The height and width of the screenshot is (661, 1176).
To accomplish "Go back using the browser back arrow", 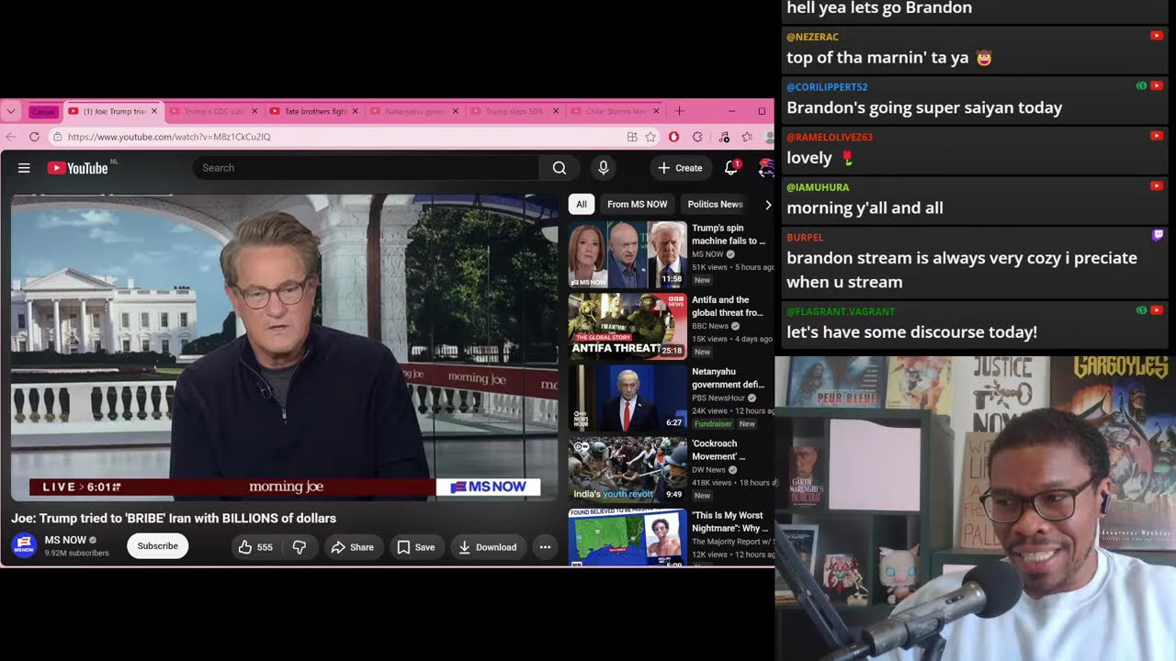I will click(11, 137).
